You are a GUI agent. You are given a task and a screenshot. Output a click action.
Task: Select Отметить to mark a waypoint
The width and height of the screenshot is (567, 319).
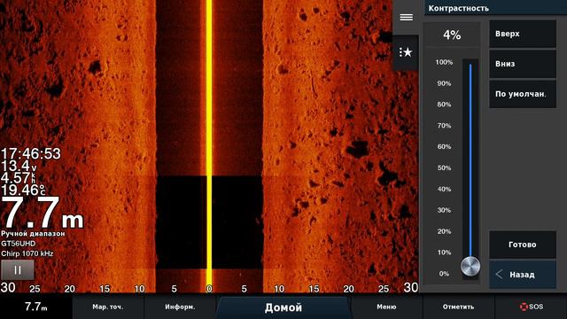click(x=458, y=307)
